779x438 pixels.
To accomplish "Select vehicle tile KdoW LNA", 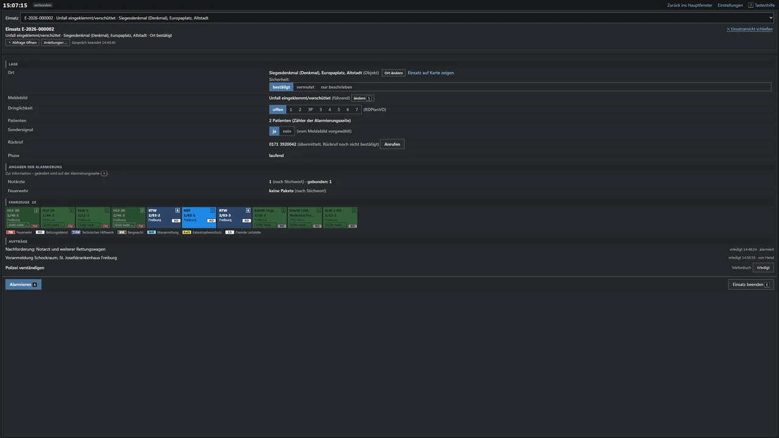I will pyautogui.click(x=305, y=218).
